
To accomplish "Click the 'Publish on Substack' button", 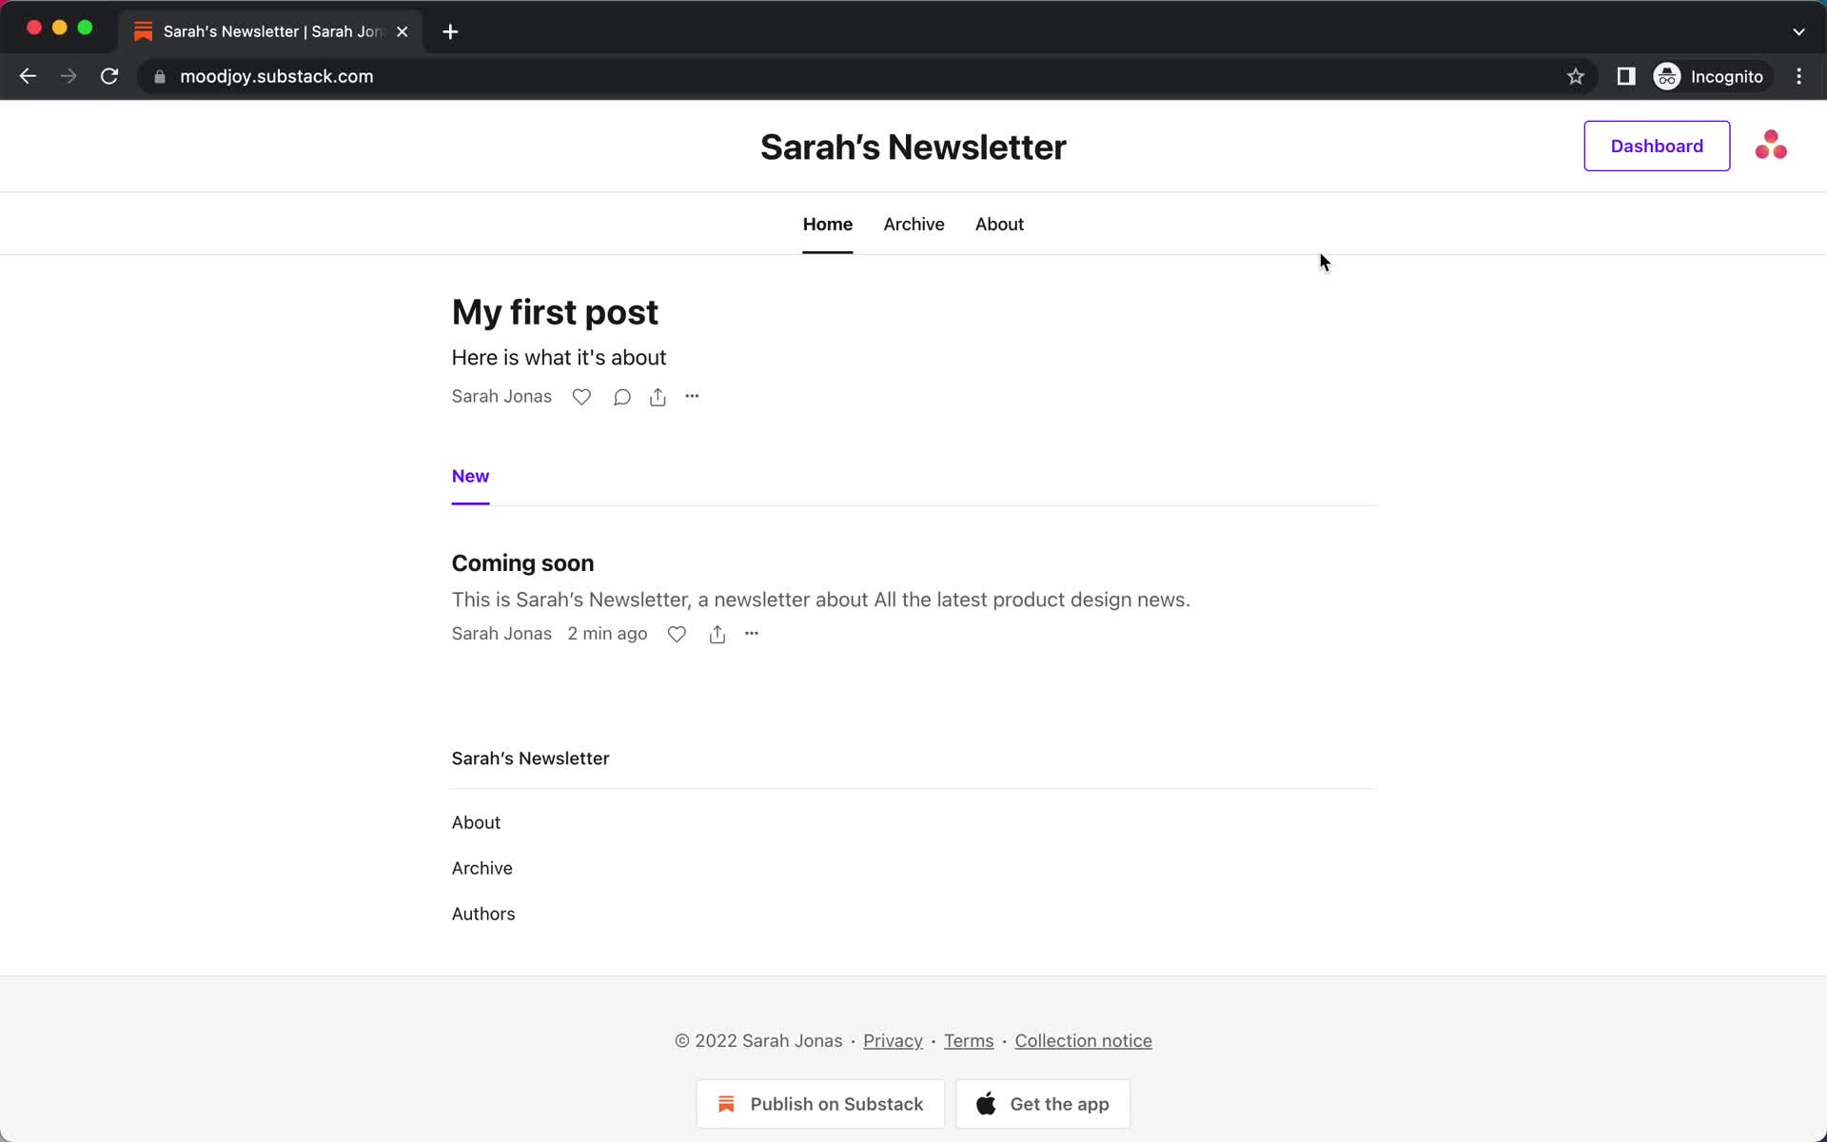I will pyautogui.click(x=819, y=1103).
